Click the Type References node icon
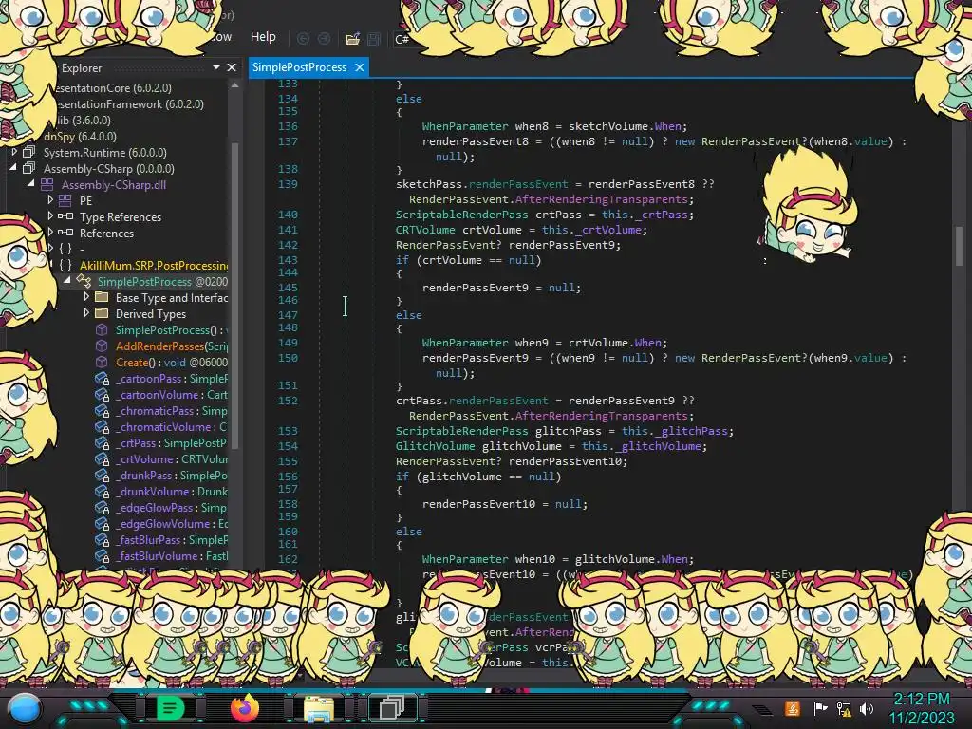Screen dimensions: 972x729 coord(65,216)
